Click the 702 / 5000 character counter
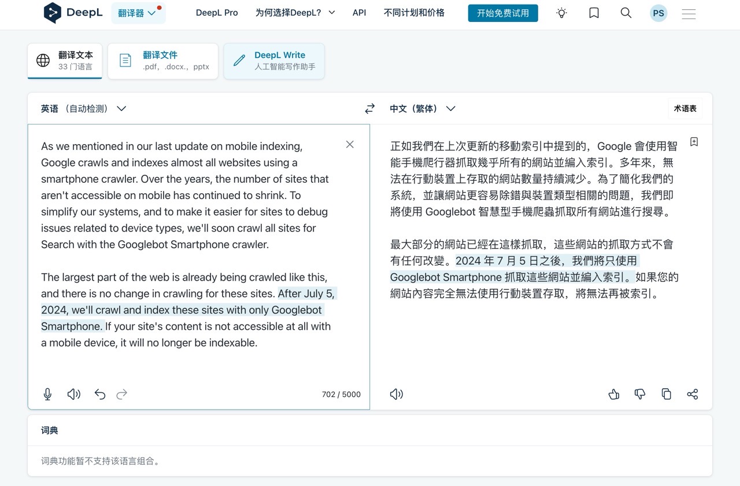Image resolution: width=740 pixels, height=486 pixels. tap(341, 395)
